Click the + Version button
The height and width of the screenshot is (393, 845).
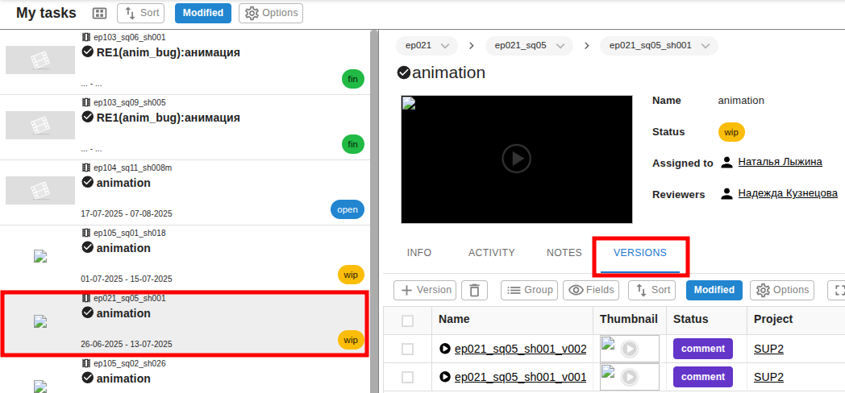[425, 290]
